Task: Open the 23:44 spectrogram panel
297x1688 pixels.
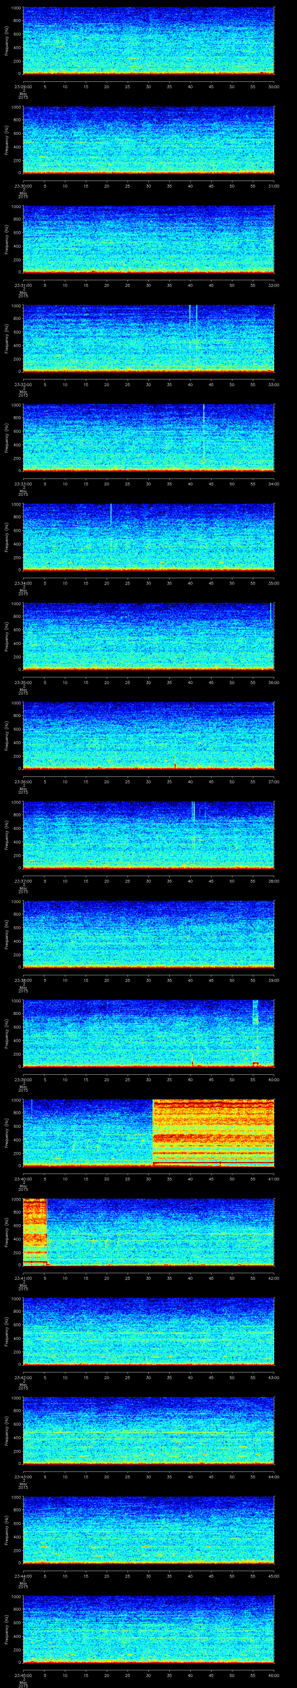Action: (148, 1529)
